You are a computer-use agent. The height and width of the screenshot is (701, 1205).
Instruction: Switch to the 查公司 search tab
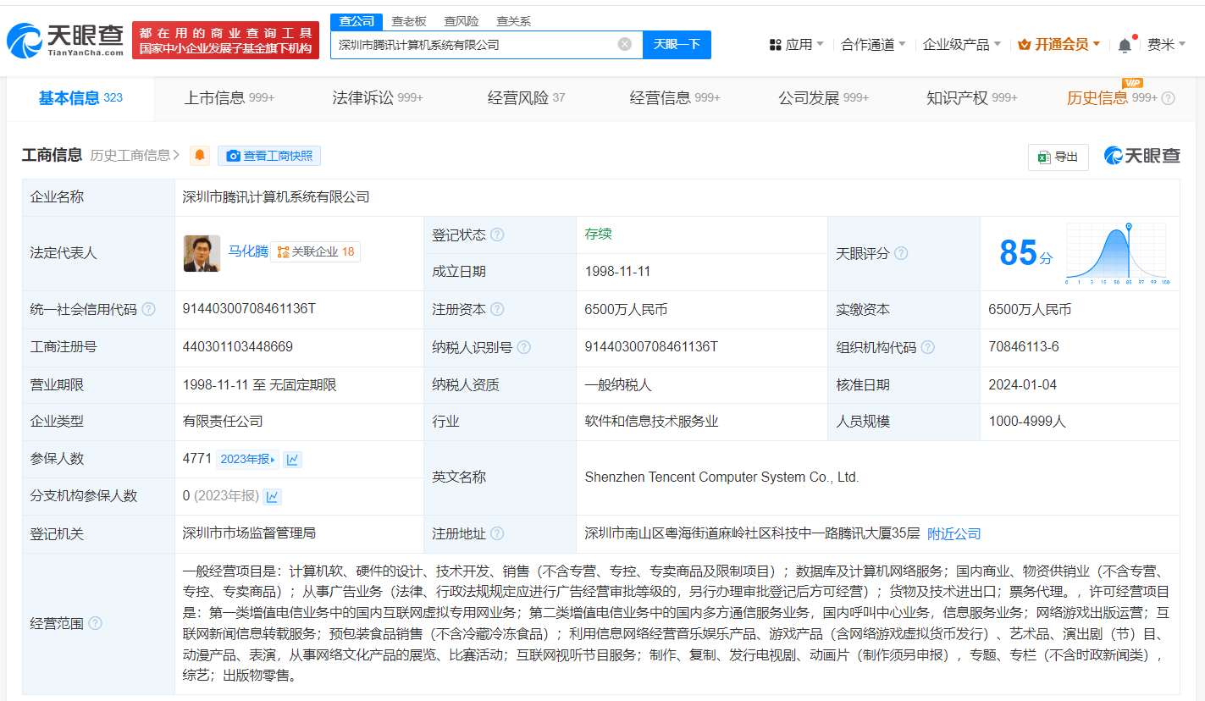click(357, 21)
